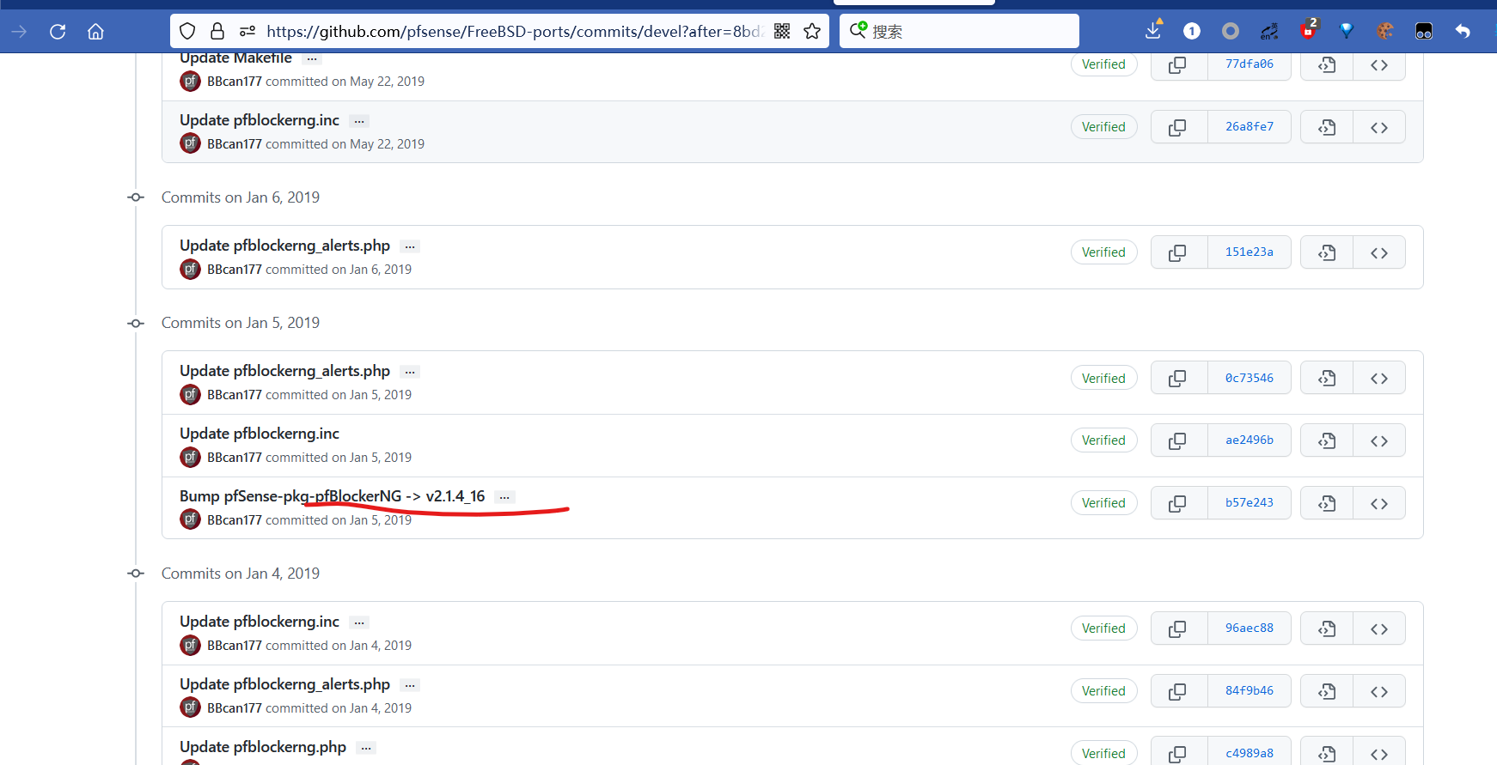Open the Jan 6 Update pfblockerng_alerts.php commit title

(284, 246)
